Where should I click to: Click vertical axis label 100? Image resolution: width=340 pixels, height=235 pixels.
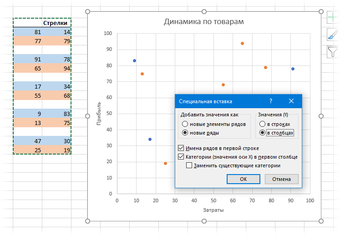108,33
